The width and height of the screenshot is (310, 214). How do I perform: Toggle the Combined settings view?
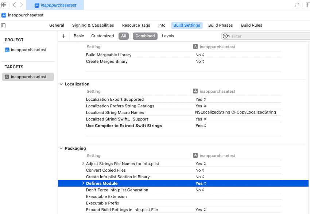(x=145, y=36)
